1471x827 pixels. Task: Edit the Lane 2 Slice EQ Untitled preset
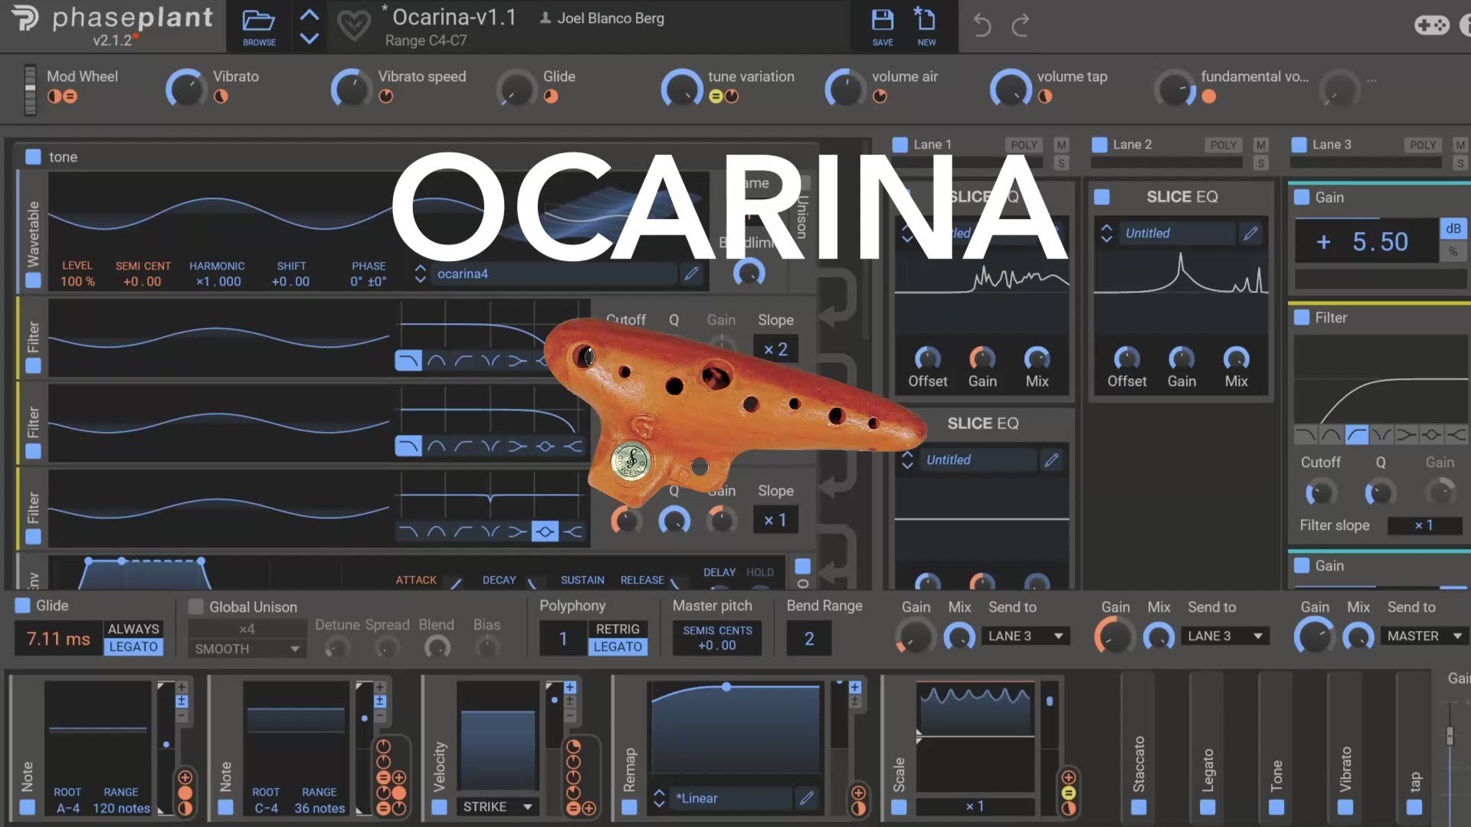tap(1251, 233)
